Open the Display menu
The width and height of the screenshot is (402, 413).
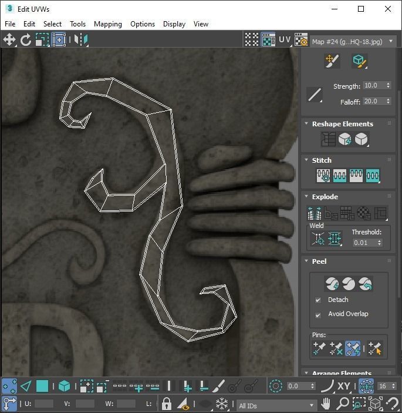[x=174, y=24]
